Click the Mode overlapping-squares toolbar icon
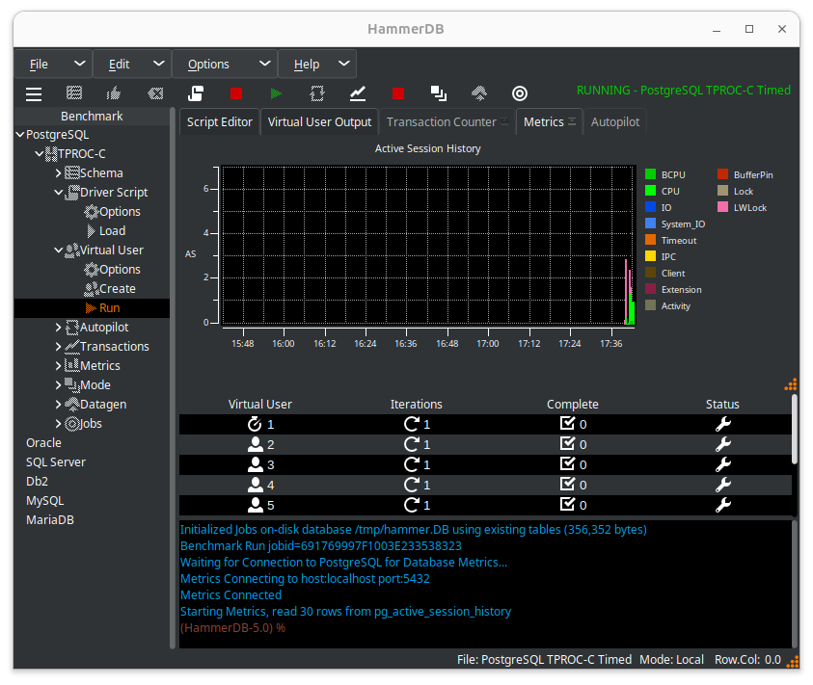The height and width of the screenshot is (685, 813). point(439,93)
